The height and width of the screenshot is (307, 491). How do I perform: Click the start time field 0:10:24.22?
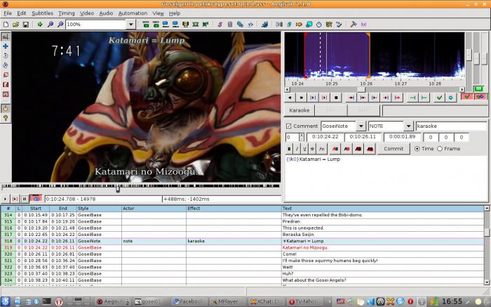click(325, 137)
